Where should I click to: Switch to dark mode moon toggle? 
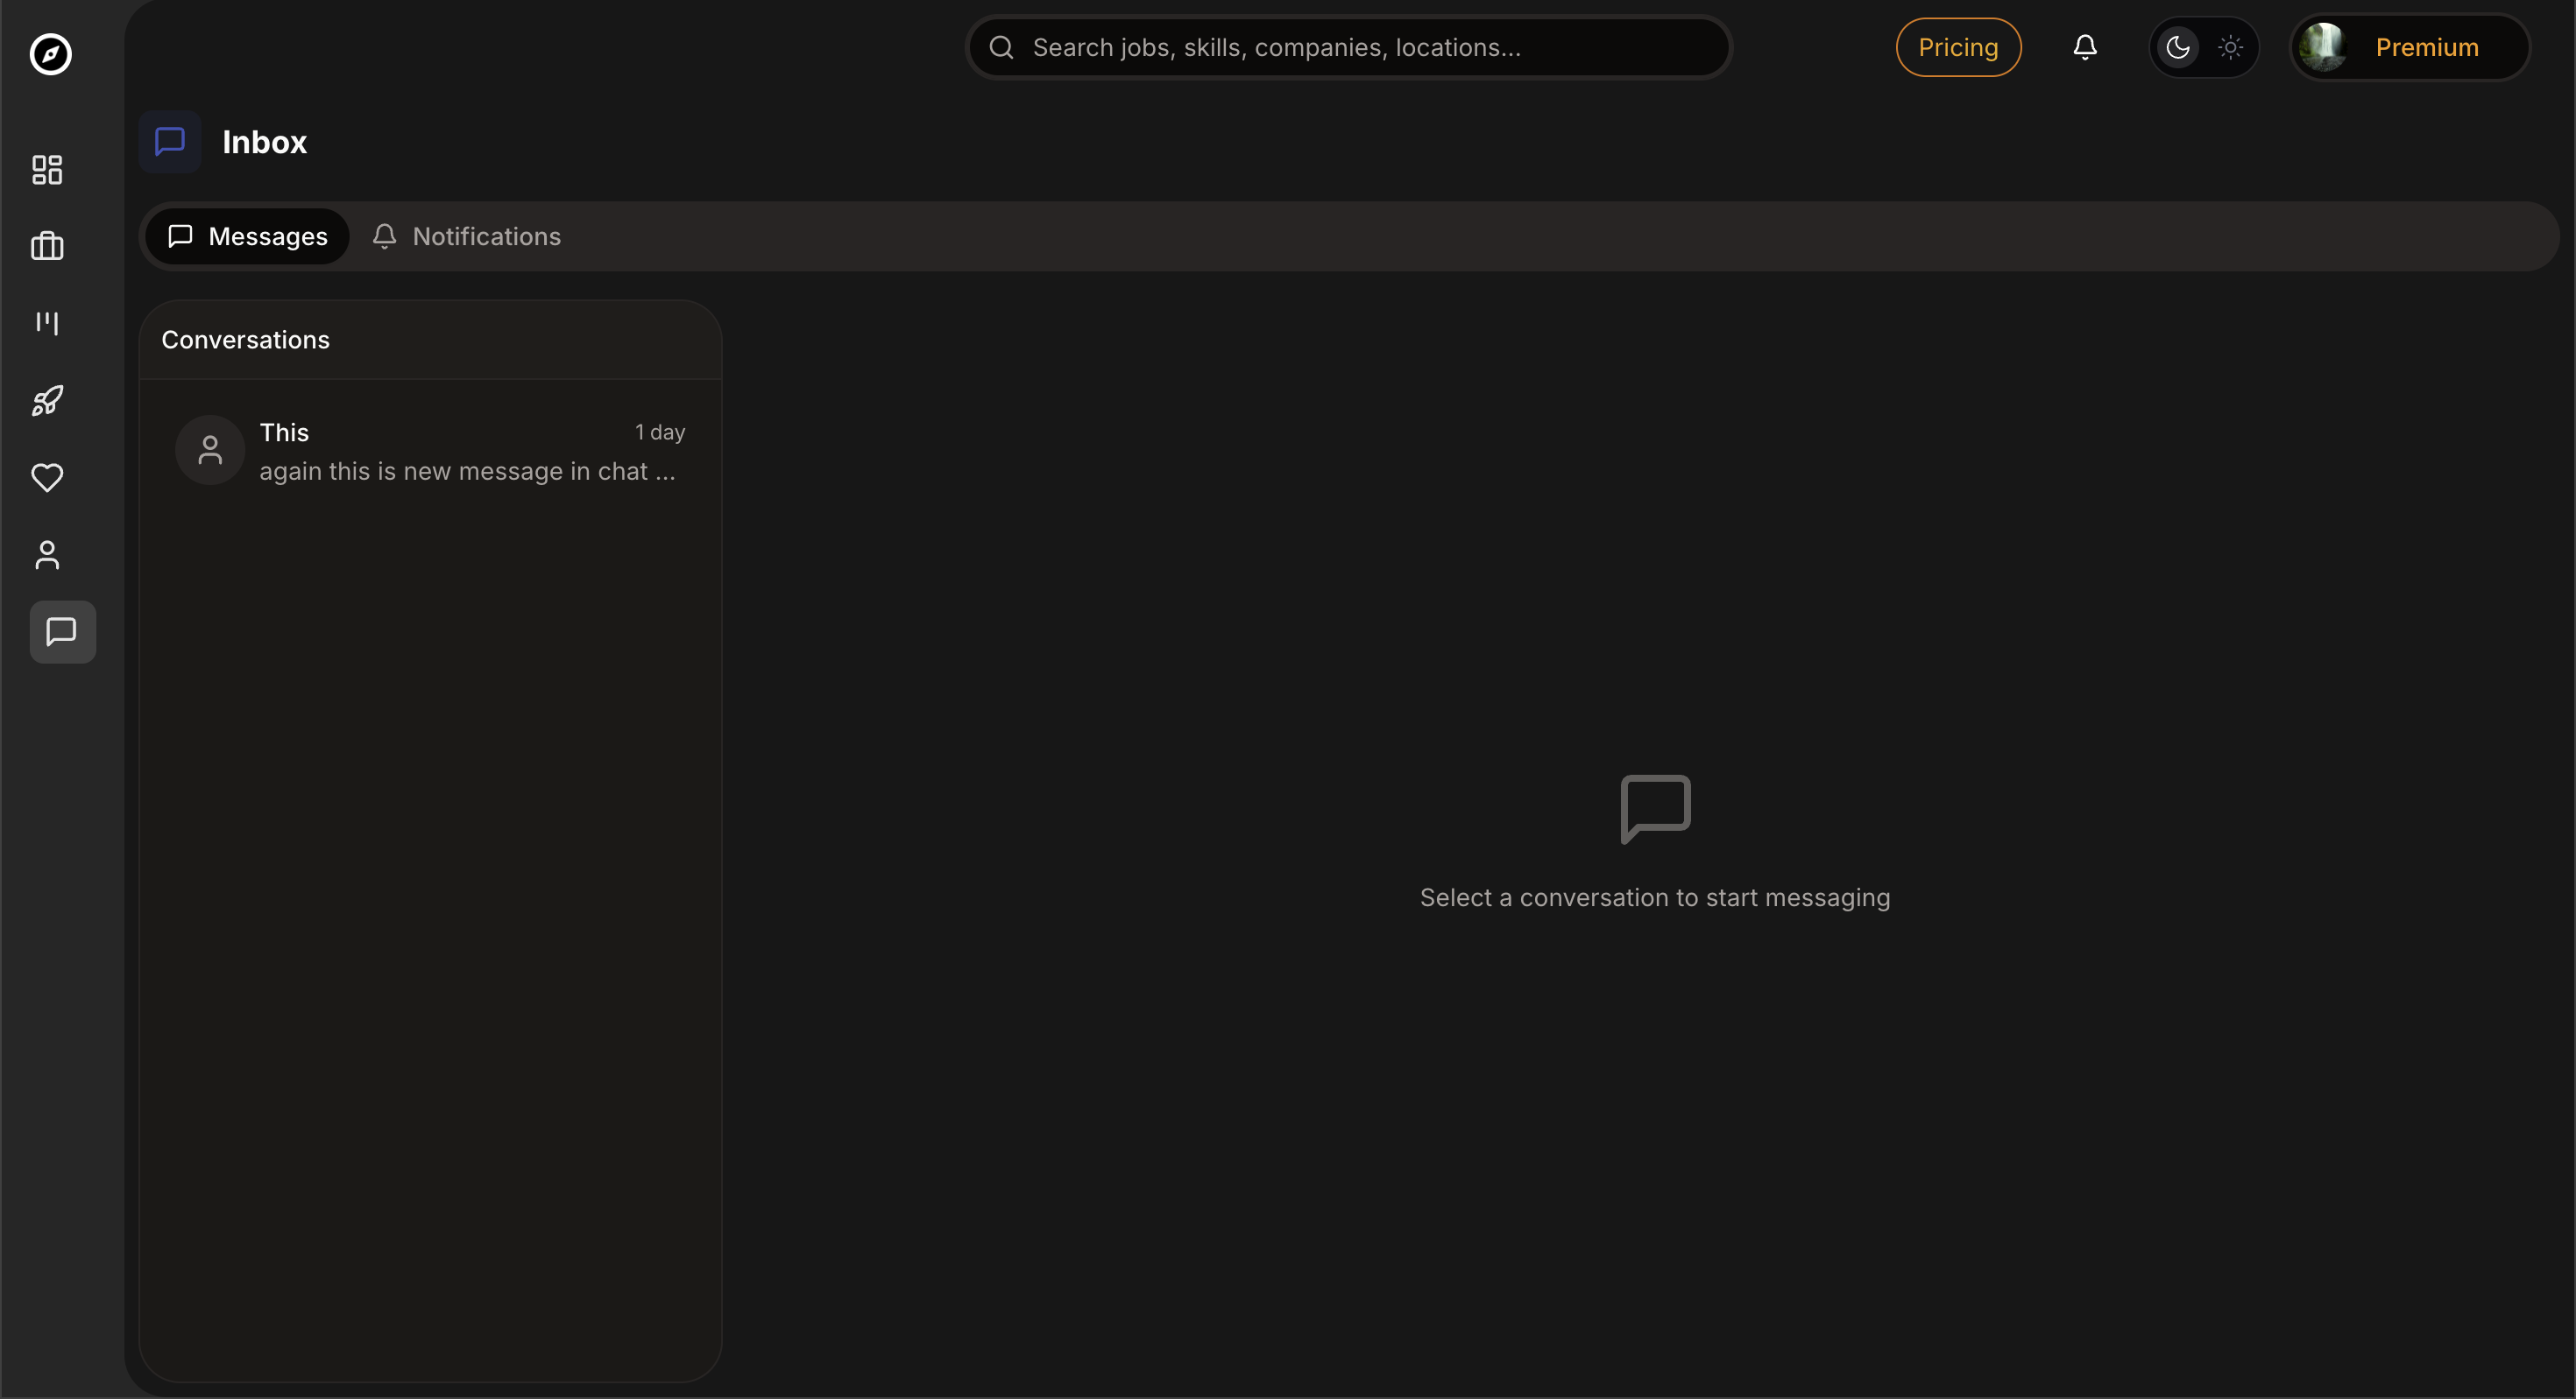(2177, 47)
